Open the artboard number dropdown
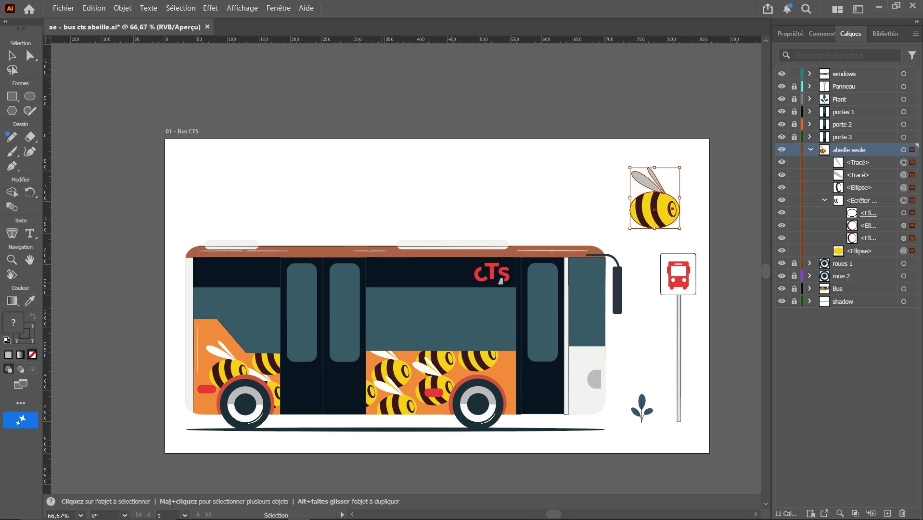 click(184, 515)
